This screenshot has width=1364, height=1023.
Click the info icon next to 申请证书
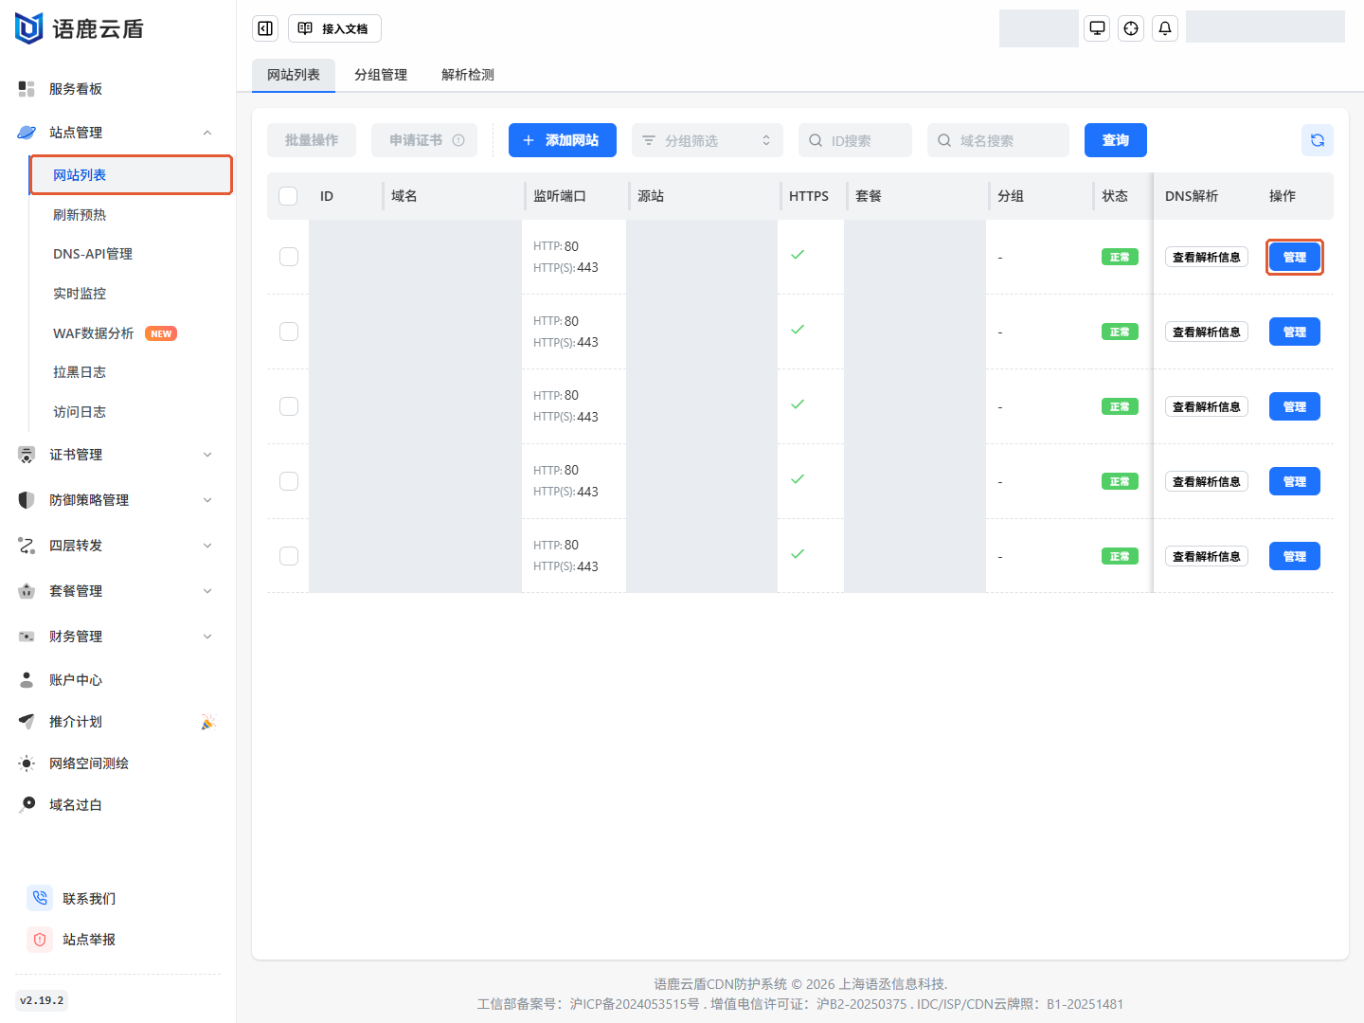(458, 140)
